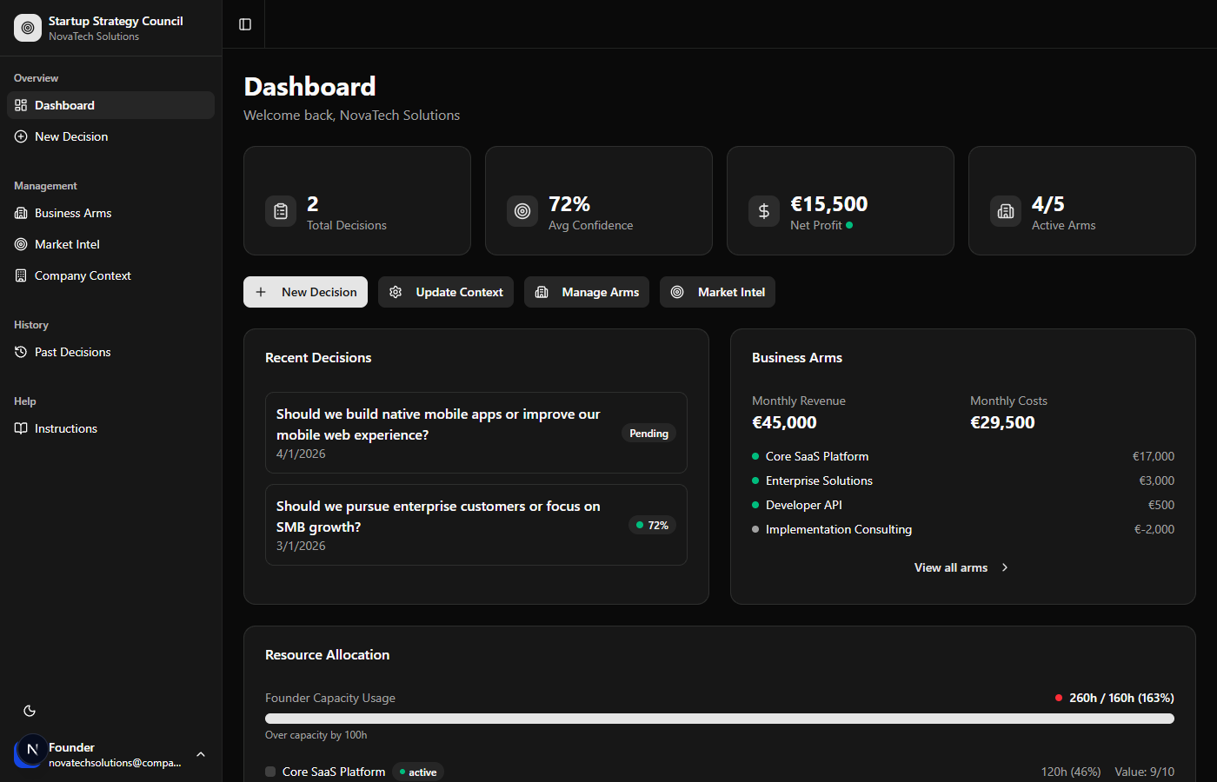Open Instructions via the book icon
Image resolution: width=1217 pixels, height=782 pixels.
coord(20,428)
